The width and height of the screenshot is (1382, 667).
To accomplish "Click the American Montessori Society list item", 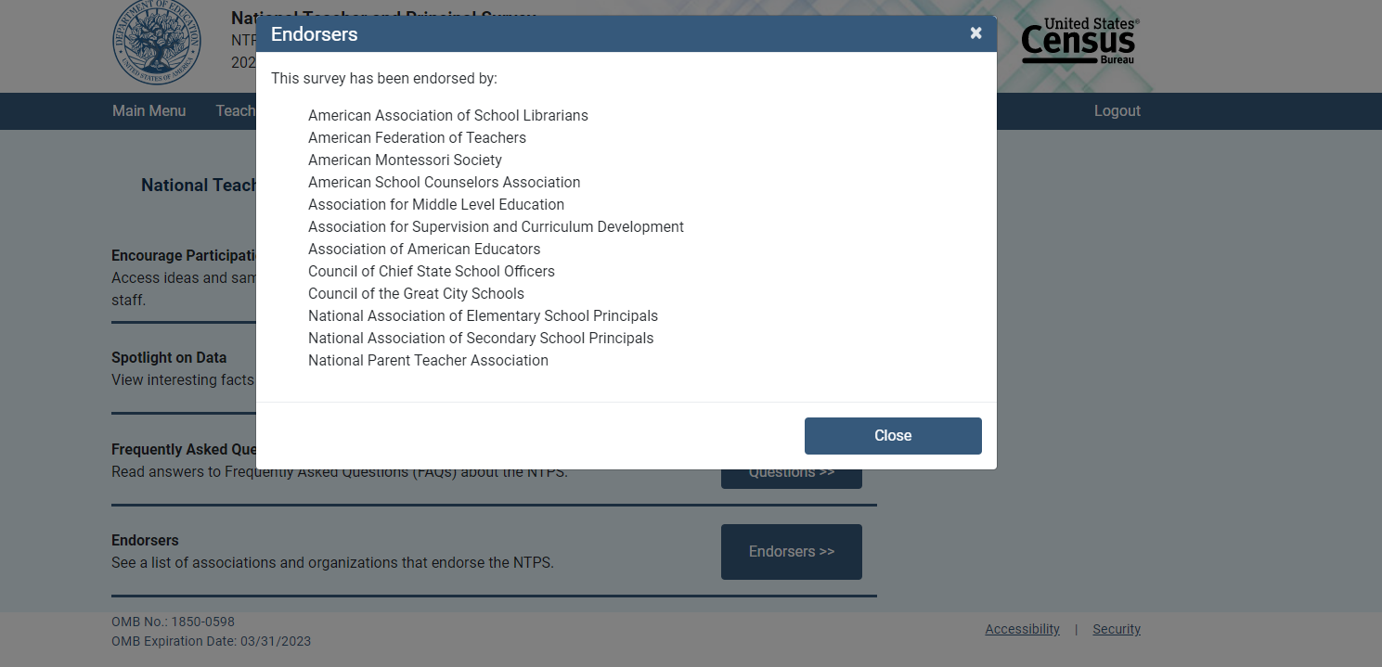I will pyautogui.click(x=405, y=160).
